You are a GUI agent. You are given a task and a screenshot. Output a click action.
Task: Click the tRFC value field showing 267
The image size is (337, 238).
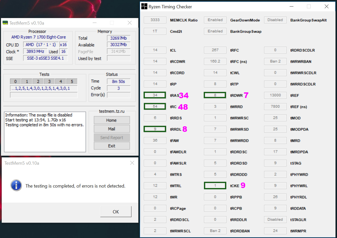pyautogui.click(x=215, y=50)
